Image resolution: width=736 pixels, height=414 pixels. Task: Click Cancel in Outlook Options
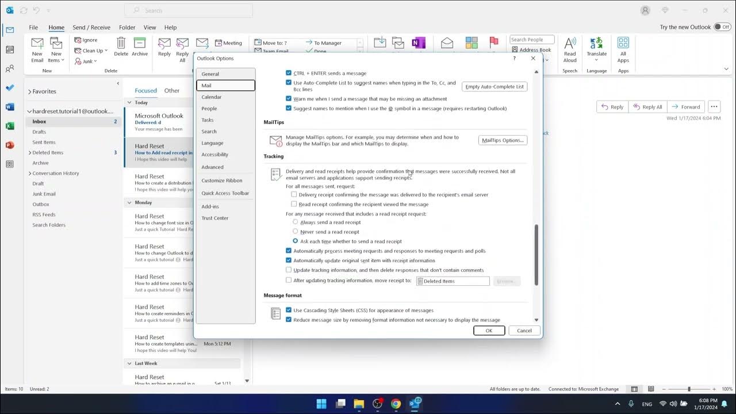(x=524, y=331)
